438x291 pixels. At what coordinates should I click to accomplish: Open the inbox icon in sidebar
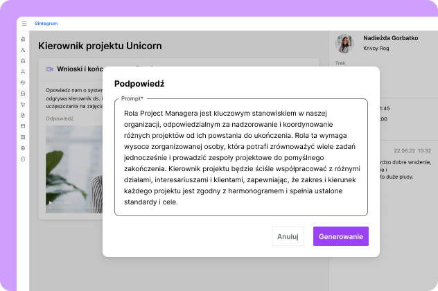(x=23, y=94)
